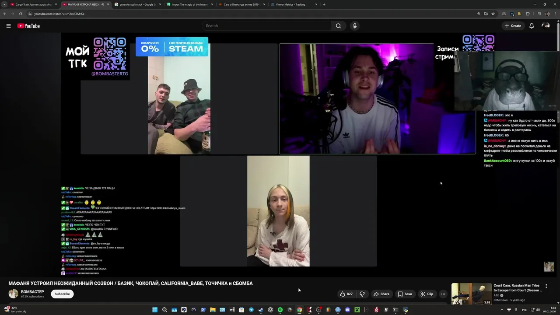Reload the page
Screen dimensions: 560x315
pos(21,14)
